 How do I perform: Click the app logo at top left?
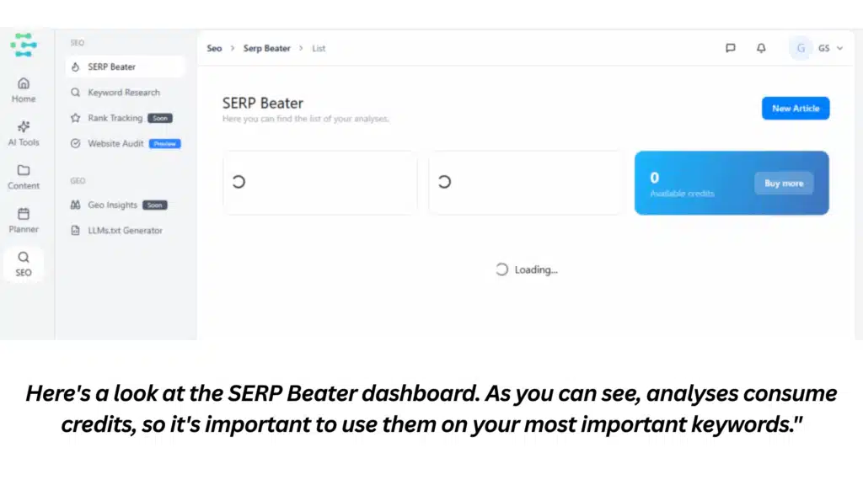(24, 45)
